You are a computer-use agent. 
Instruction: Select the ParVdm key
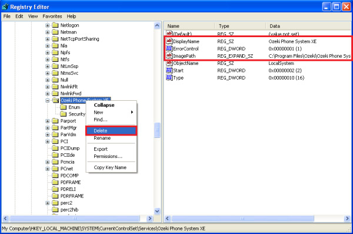68,134
